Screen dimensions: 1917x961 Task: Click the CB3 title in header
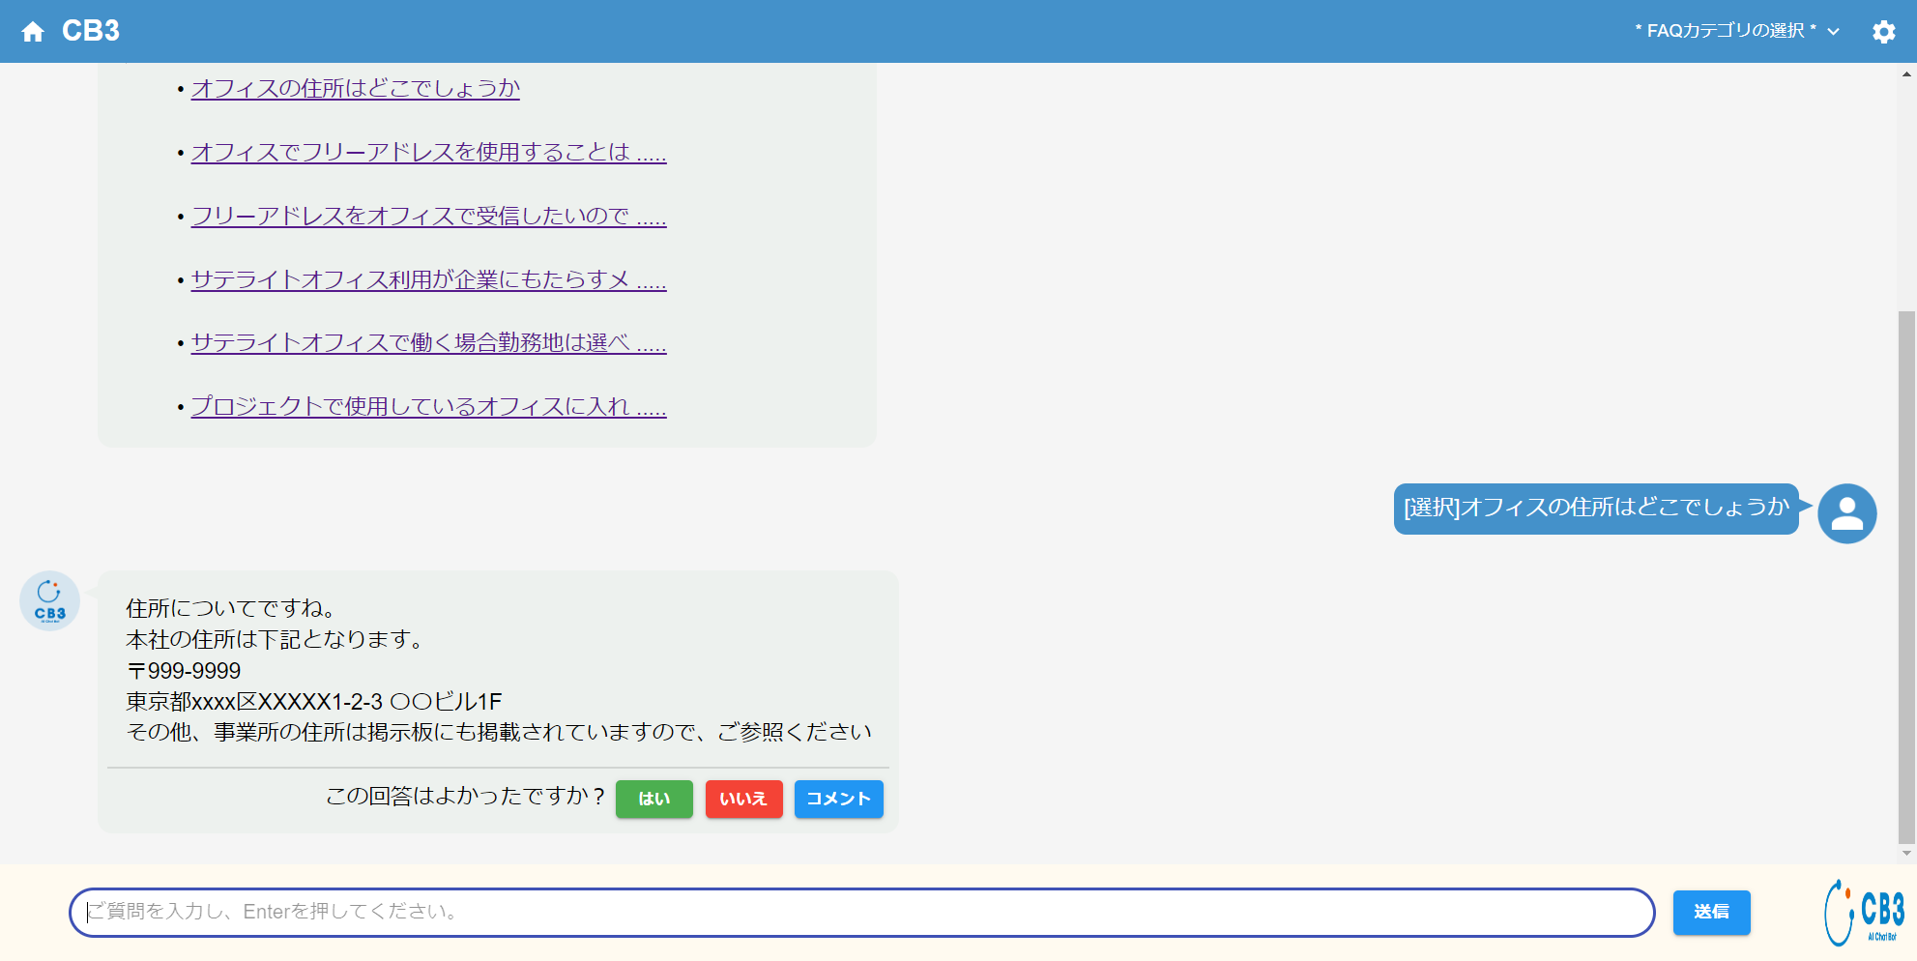coord(91,31)
